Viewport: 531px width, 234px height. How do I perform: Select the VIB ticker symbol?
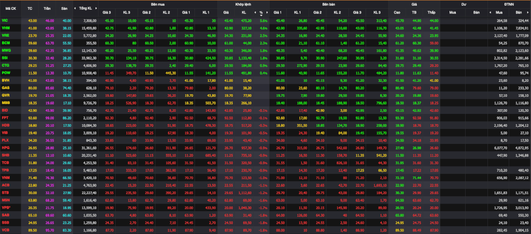(x=5, y=132)
